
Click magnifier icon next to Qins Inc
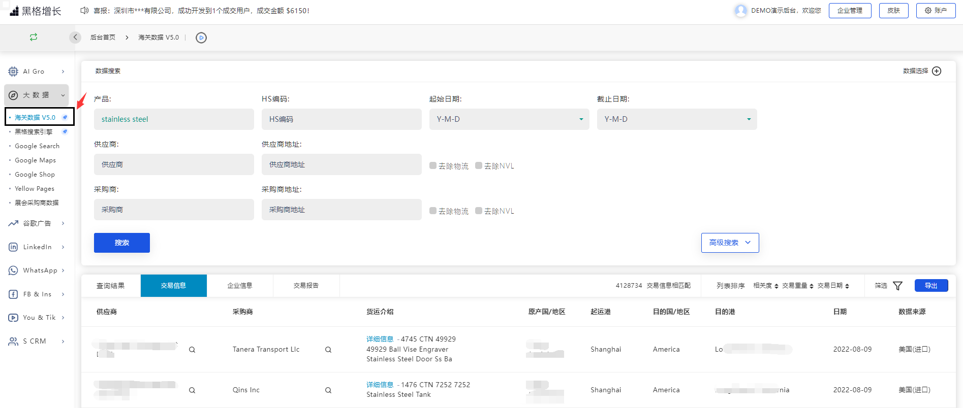[x=328, y=390]
